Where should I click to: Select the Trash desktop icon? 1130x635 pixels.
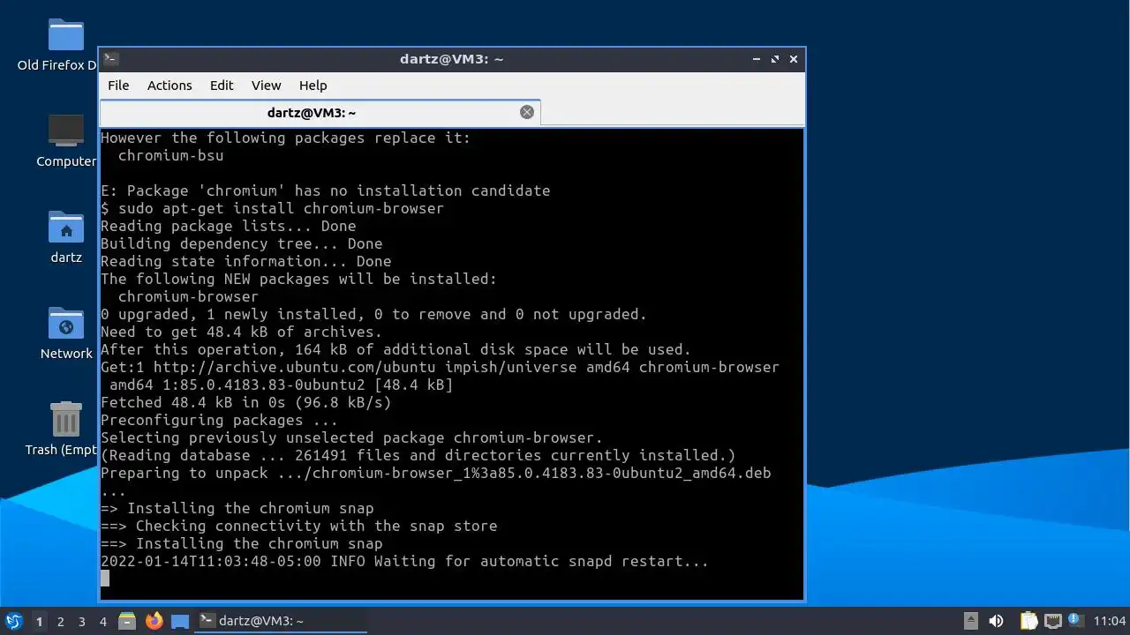point(60,430)
